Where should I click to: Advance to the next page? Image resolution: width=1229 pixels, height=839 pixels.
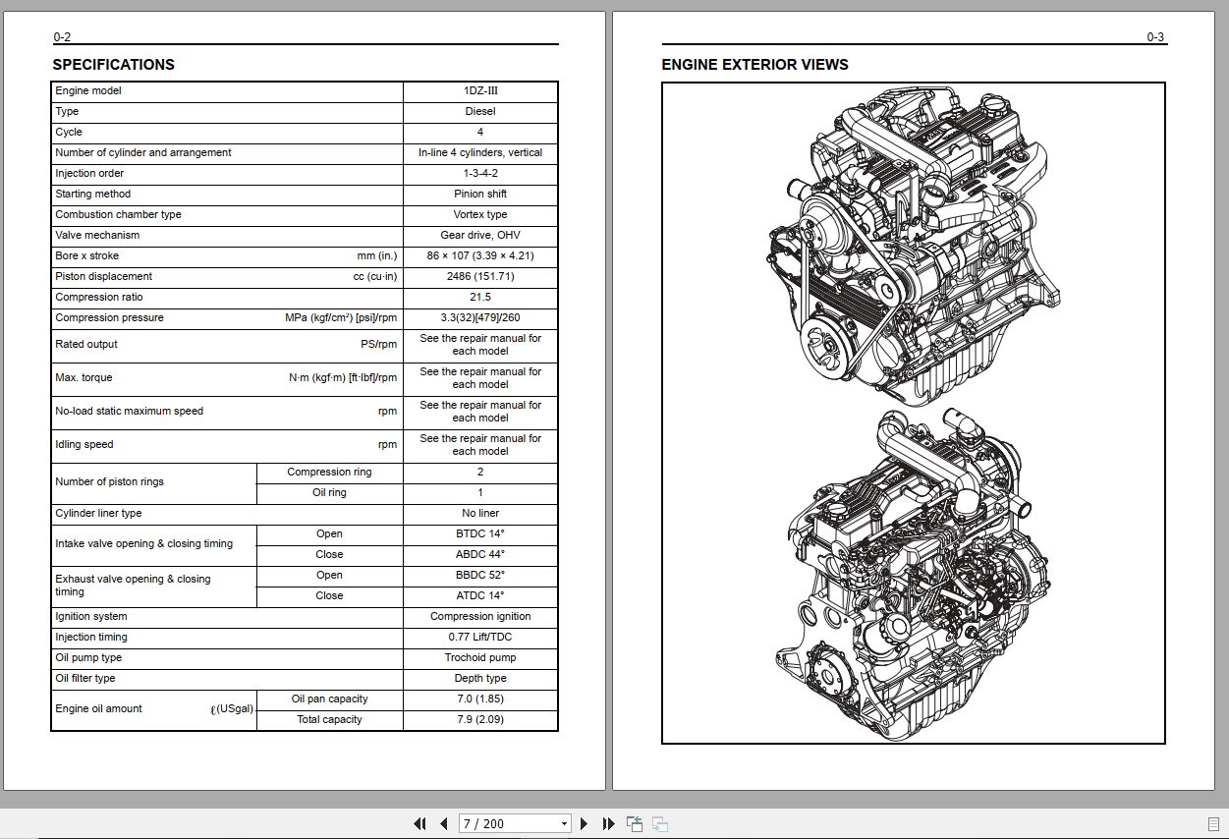[x=585, y=823]
